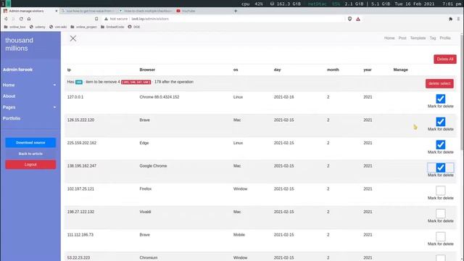Bookmark this page icon in address bar
Viewport: 464px width, 261px height.
pyautogui.click(x=96, y=19)
